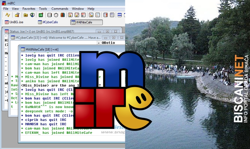Open the Notify list icon
The height and width of the screenshot is (149, 250).
coord(105,15)
